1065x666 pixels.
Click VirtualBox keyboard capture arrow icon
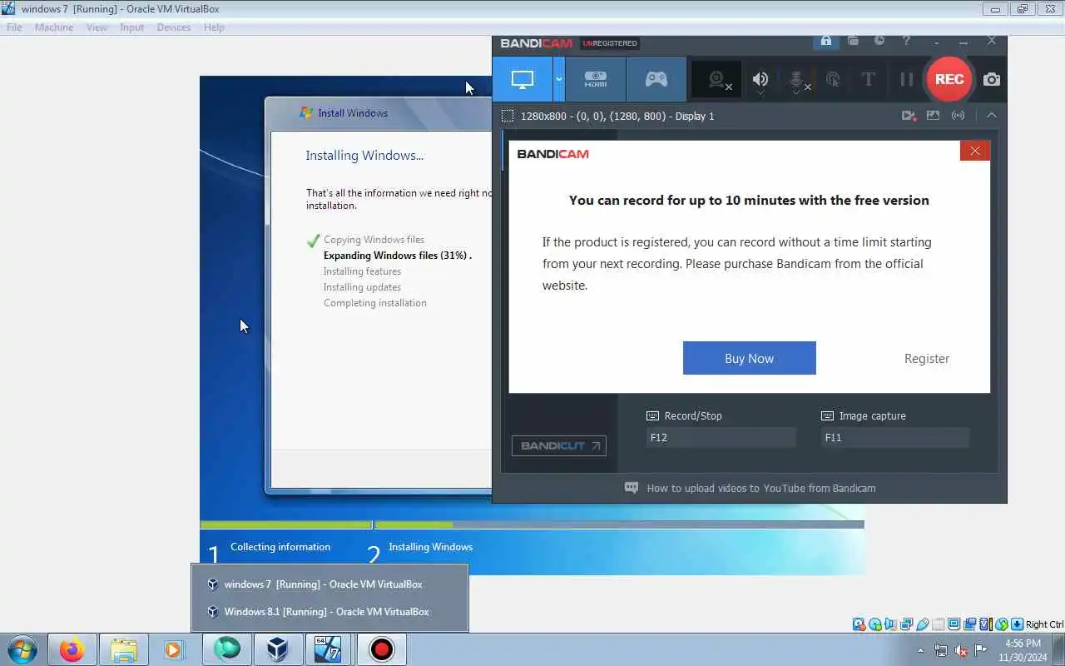[1017, 624]
